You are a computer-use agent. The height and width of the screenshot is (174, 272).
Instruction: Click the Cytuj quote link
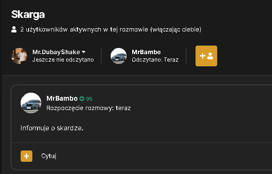pos(49,156)
